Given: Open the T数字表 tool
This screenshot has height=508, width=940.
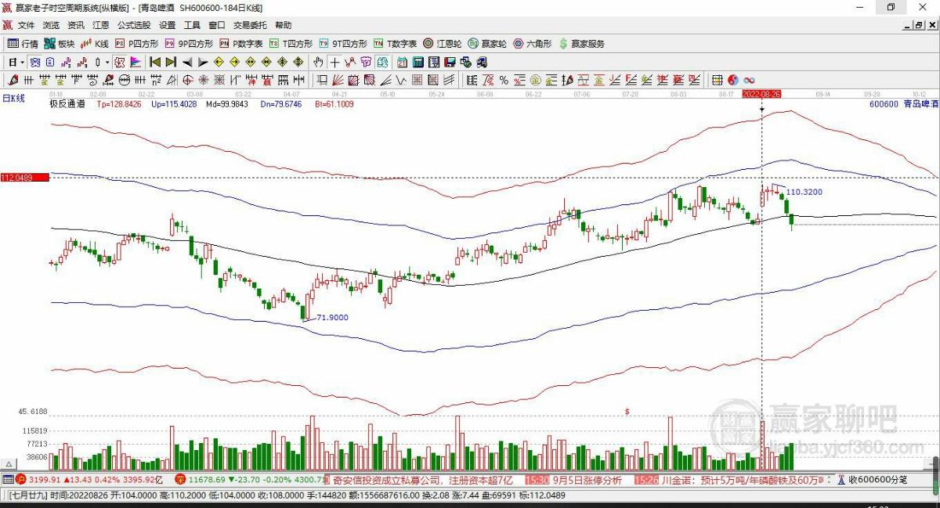Looking at the screenshot, I should pyautogui.click(x=395, y=44).
